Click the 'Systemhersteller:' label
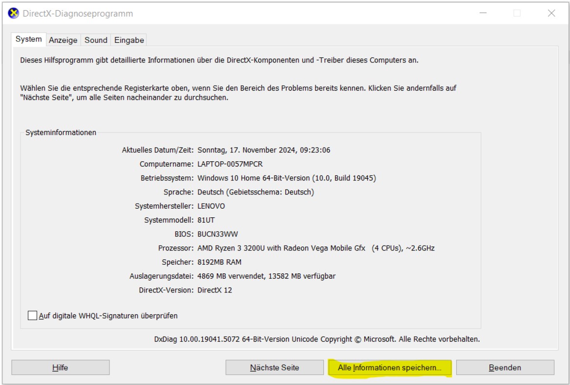The width and height of the screenshot is (570, 385). (164, 206)
